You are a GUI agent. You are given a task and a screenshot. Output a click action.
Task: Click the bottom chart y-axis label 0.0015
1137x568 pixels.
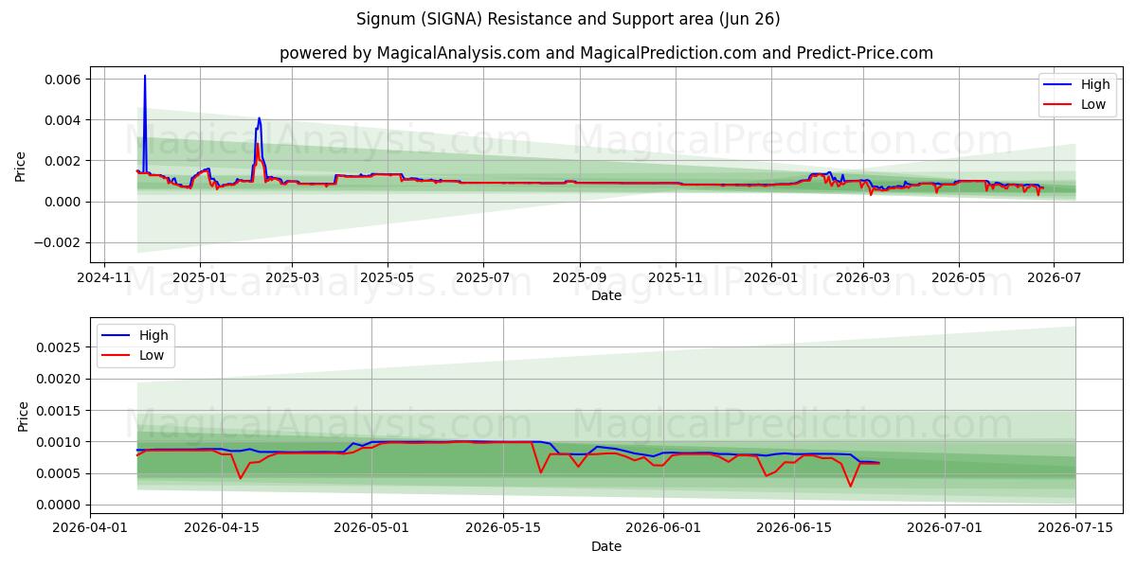60,411
